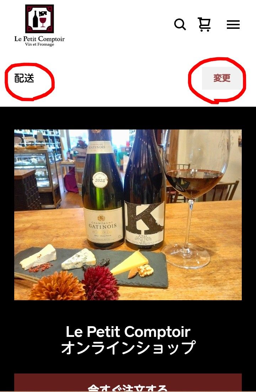
Task: Click the dark red dahlia flower
Action: pos(101,283)
